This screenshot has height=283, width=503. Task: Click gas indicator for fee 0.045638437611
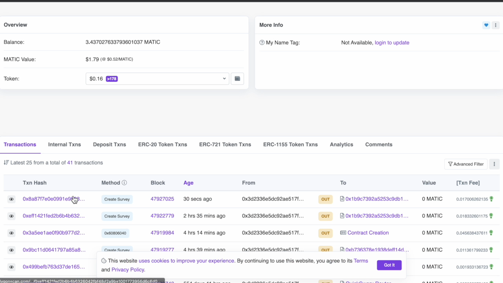491,233
